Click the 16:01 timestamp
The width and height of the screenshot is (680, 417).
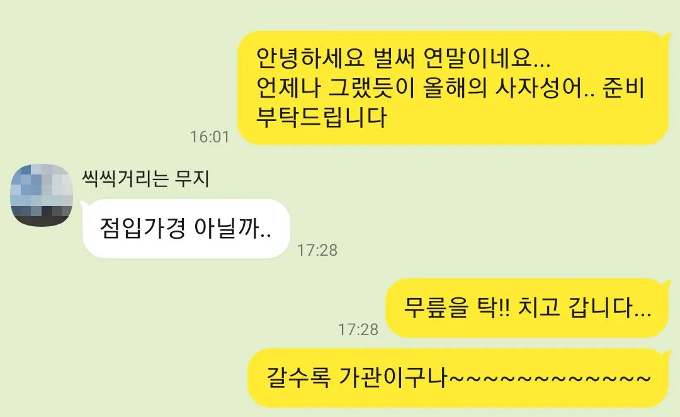pos(210,137)
